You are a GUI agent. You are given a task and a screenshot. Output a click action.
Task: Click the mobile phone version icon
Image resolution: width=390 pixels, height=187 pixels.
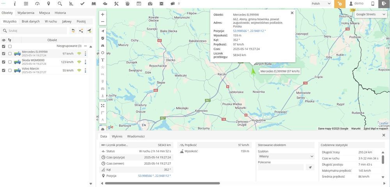(x=373, y=4)
